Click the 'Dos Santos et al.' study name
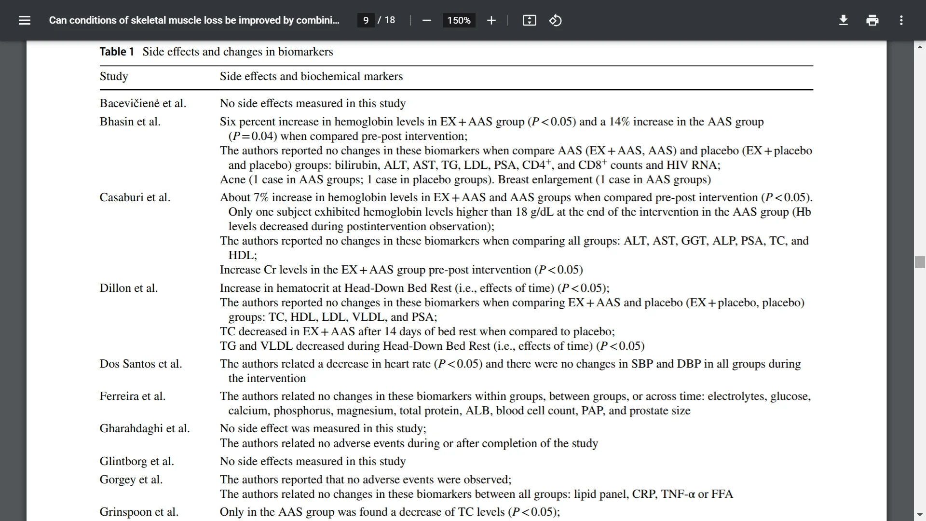Screen dimensions: 926x521 coord(141,364)
